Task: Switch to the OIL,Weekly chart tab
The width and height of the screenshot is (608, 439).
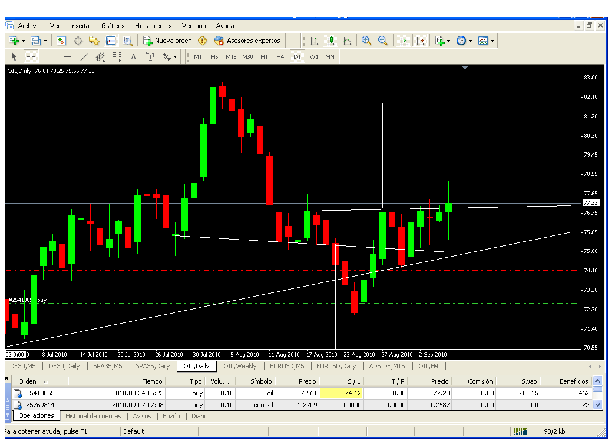Action: (x=240, y=366)
